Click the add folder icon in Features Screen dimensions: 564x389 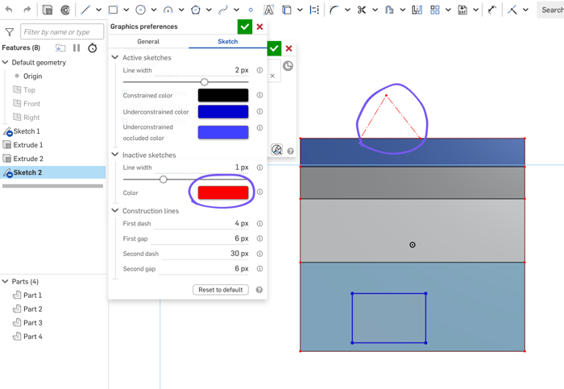pos(60,48)
